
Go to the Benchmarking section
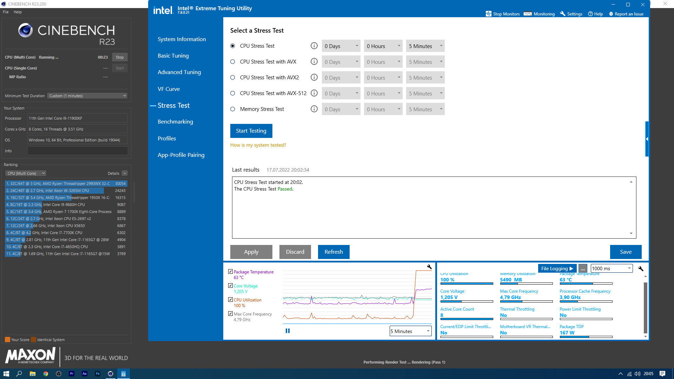[x=175, y=122]
